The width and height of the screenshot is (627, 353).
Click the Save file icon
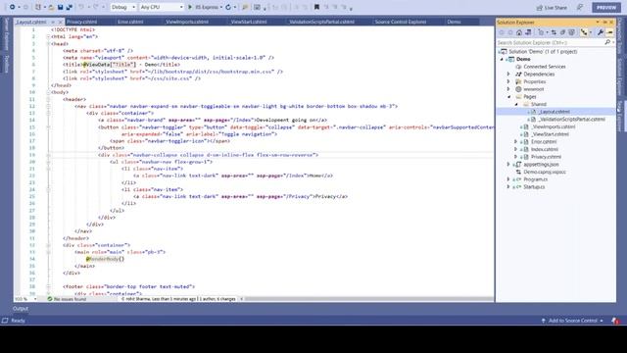[60, 7]
